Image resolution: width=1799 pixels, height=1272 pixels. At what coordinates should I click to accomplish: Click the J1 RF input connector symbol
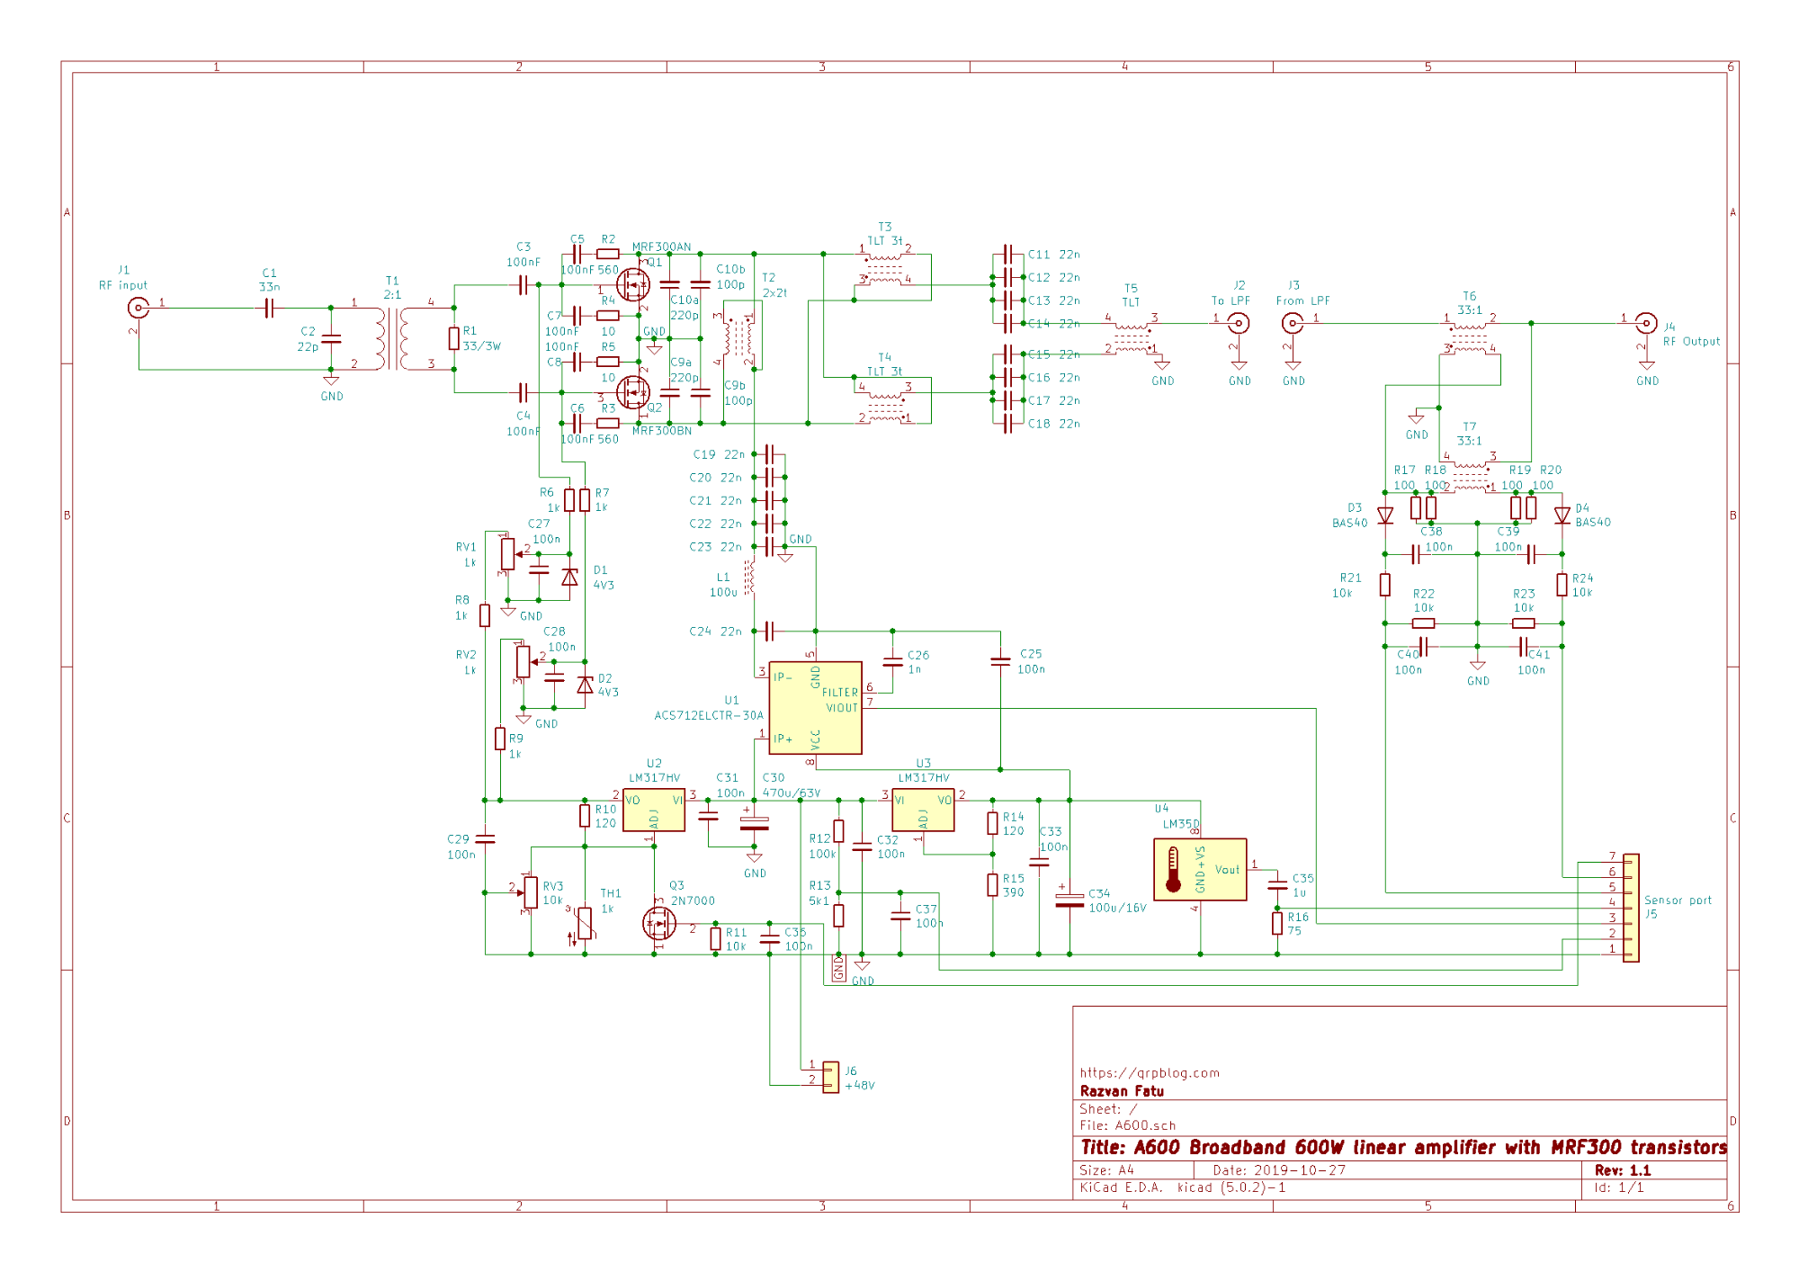pos(138,308)
